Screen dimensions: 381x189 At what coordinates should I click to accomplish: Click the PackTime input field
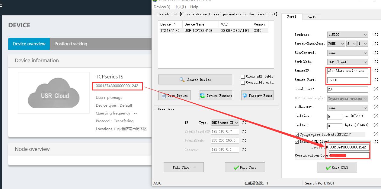(335, 117)
